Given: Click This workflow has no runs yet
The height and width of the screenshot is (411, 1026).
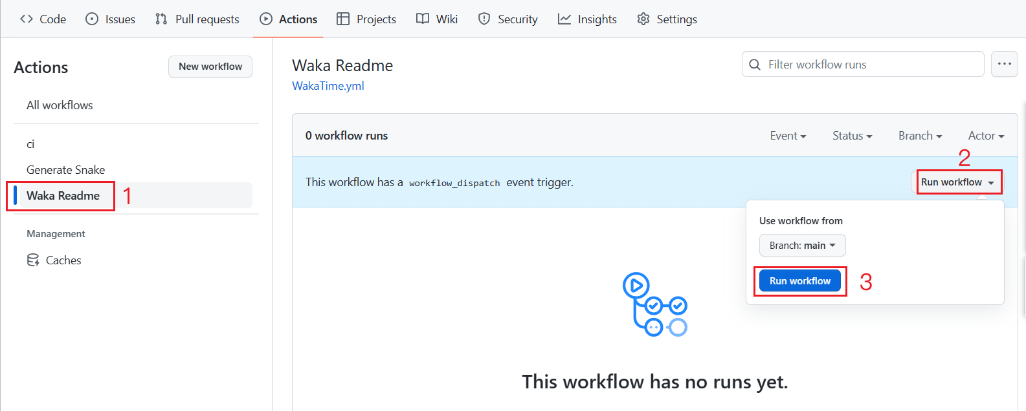Looking at the screenshot, I should point(655,382).
